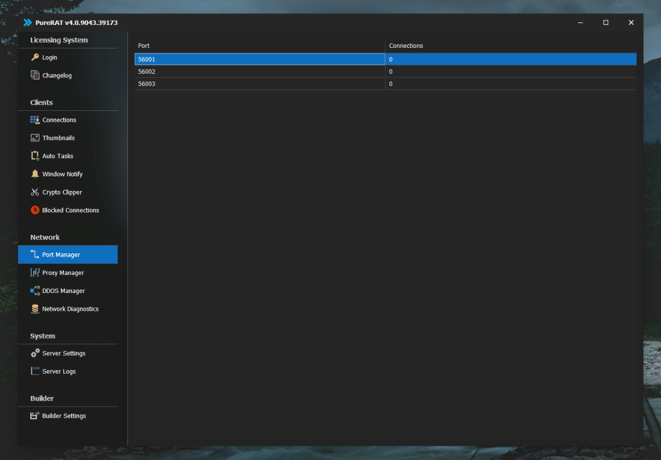The width and height of the screenshot is (661, 460).
Task: Click the Connections column header in the table
Action: coord(511,46)
